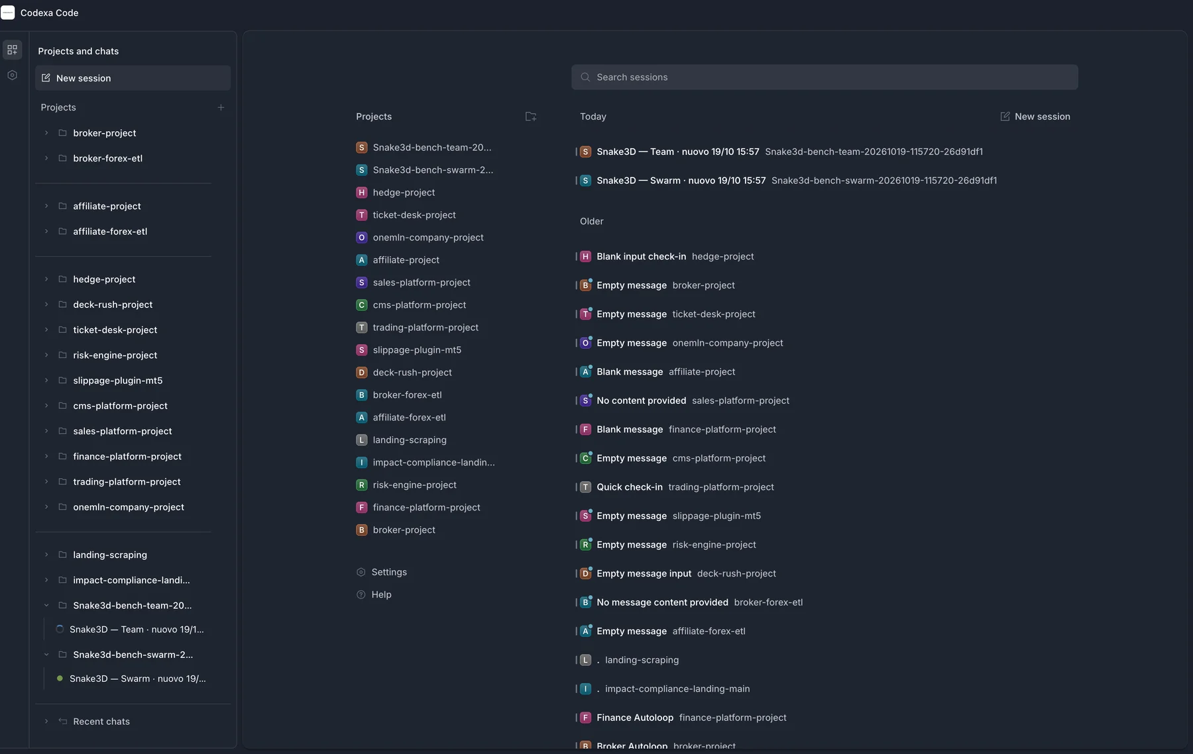Click the S badge of Snake3D Team session
Viewport: 1193px width, 754px height.
(x=585, y=152)
